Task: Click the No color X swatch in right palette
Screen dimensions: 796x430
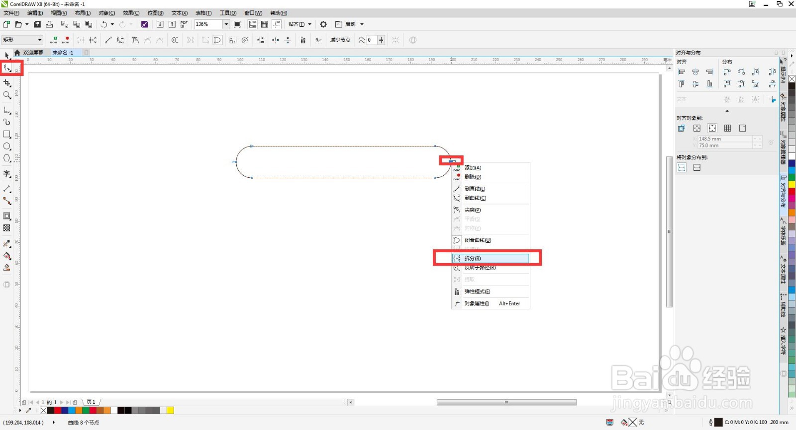Action: click(792, 79)
